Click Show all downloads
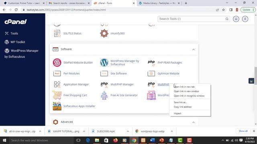The height and width of the screenshot is (144, 257). click(x=243, y=131)
